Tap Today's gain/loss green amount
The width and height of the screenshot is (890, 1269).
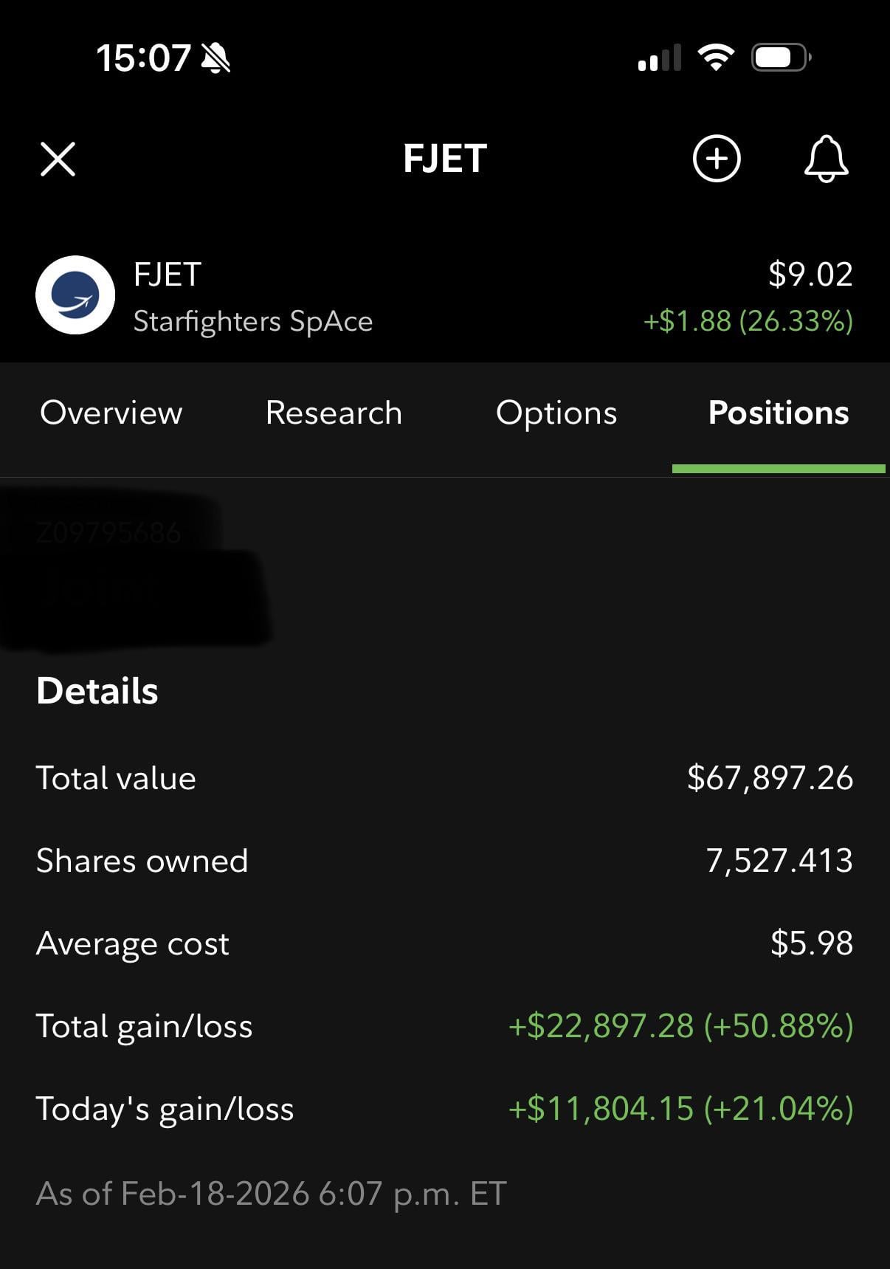point(680,1109)
